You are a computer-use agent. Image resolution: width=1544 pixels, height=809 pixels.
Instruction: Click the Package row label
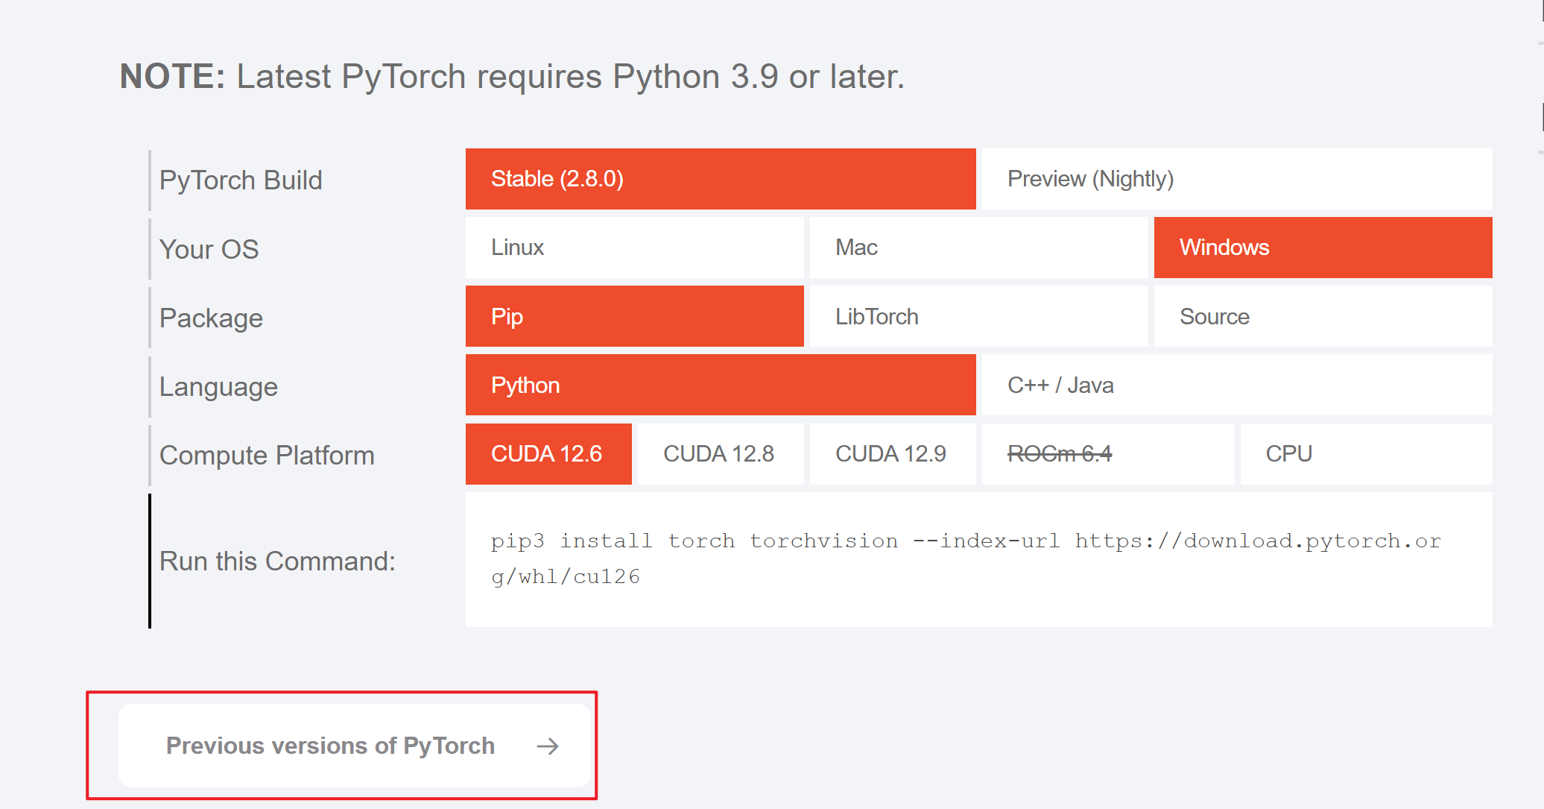tap(211, 318)
